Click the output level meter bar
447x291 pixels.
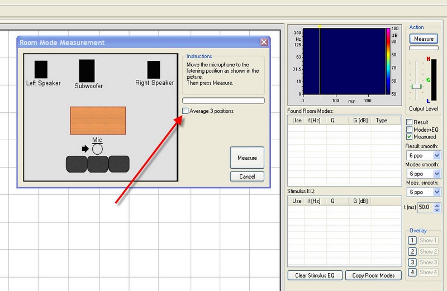pyautogui.click(x=434, y=80)
